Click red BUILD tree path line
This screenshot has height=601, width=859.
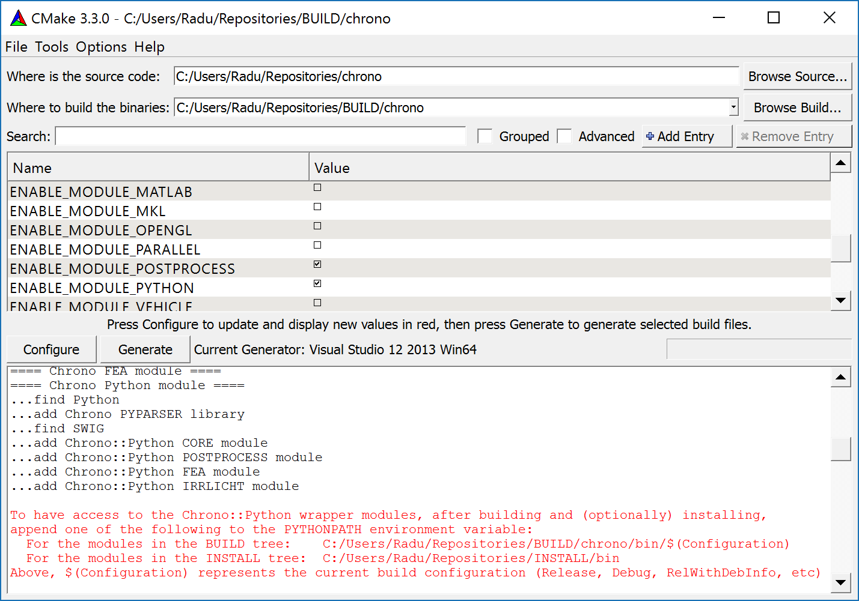coord(408,544)
